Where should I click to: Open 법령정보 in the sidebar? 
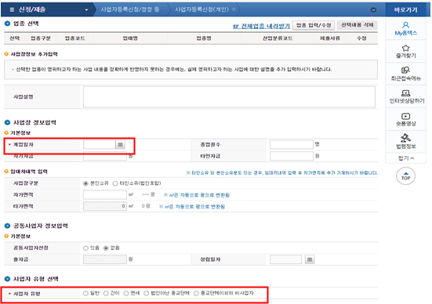405,142
